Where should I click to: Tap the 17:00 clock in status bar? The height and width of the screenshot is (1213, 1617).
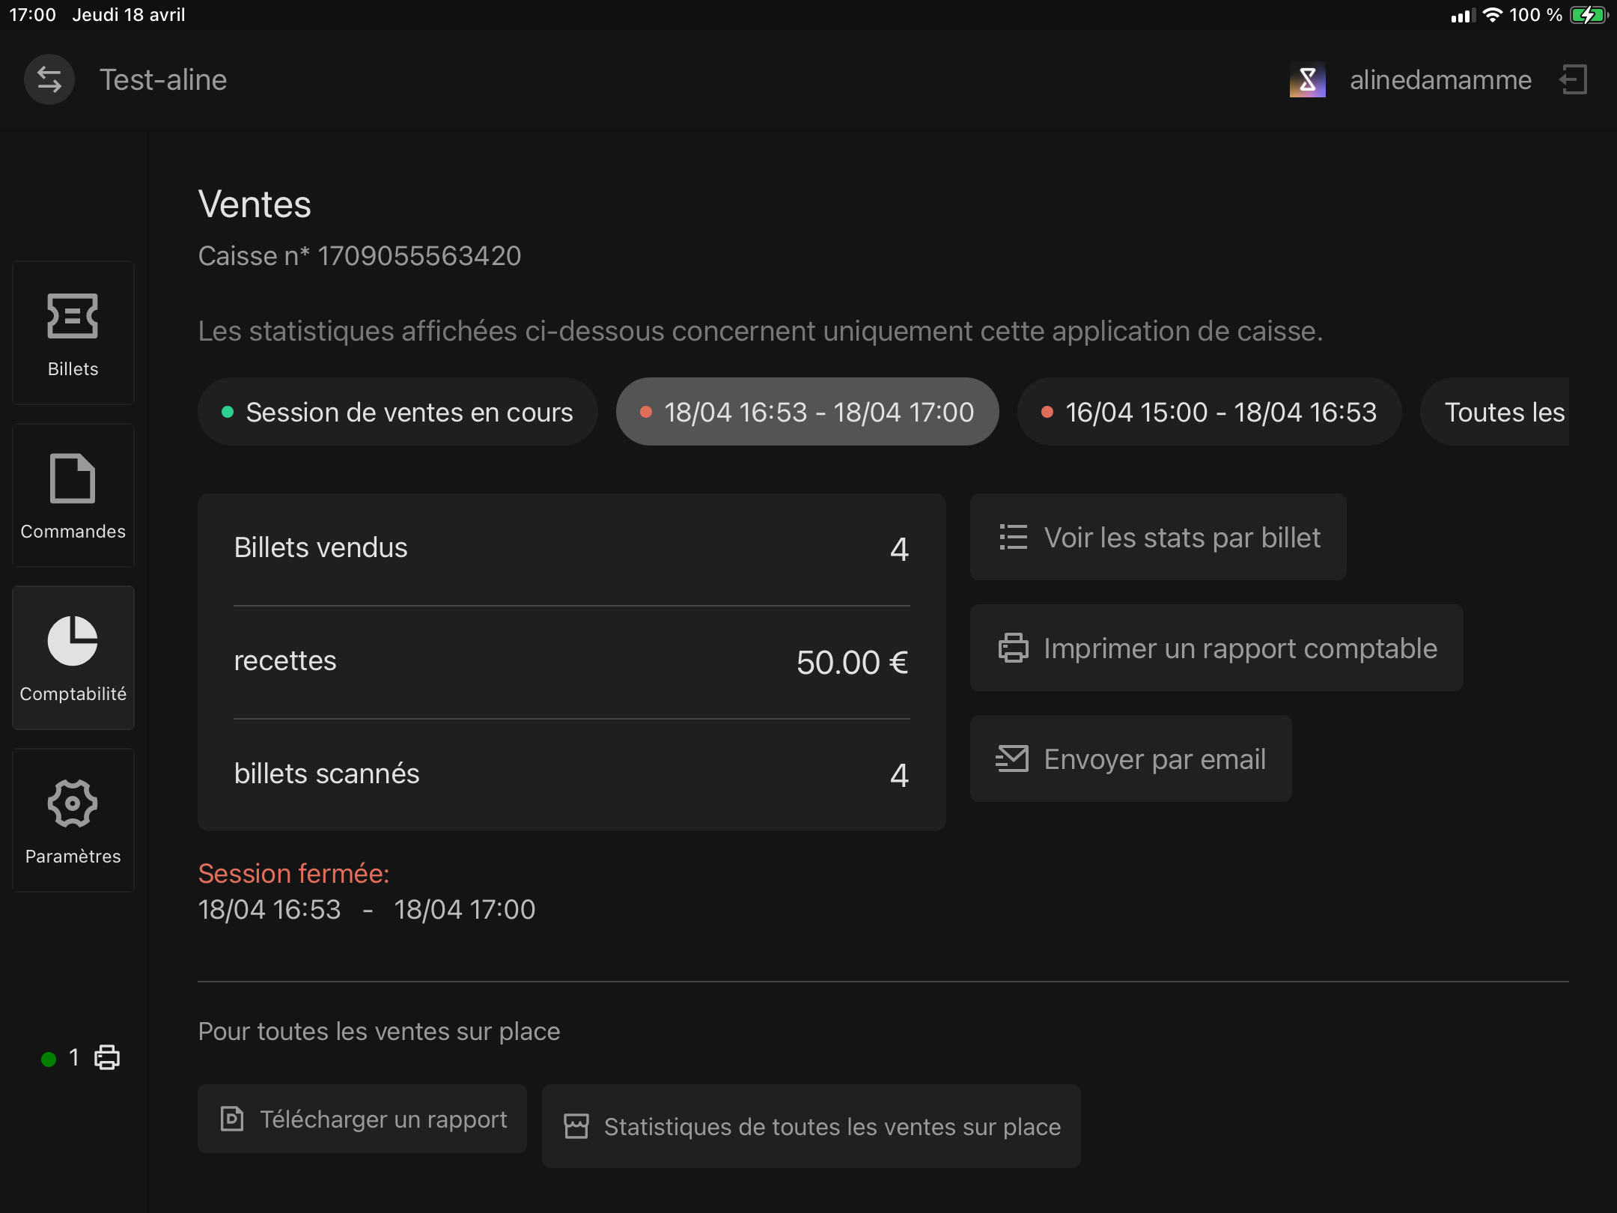coord(33,15)
